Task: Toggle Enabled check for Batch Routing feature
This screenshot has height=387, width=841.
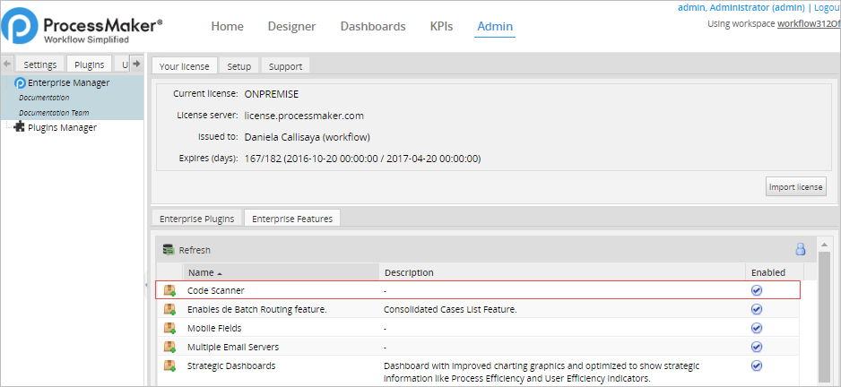Action: (756, 309)
